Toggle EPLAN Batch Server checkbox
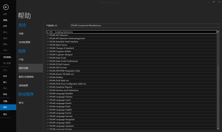The width and height of the screenshot is (222, 132). point(48,45)
